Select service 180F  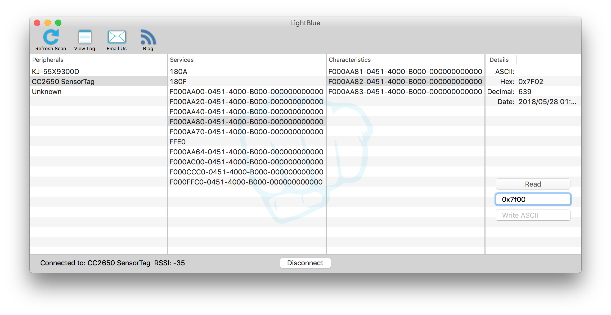tap(246, 82)
